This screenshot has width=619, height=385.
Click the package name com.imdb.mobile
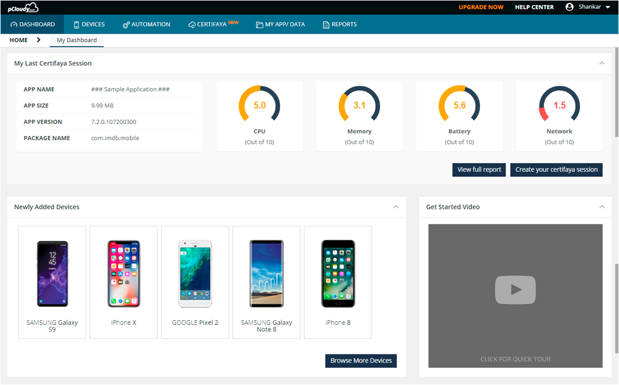(115, 138)
